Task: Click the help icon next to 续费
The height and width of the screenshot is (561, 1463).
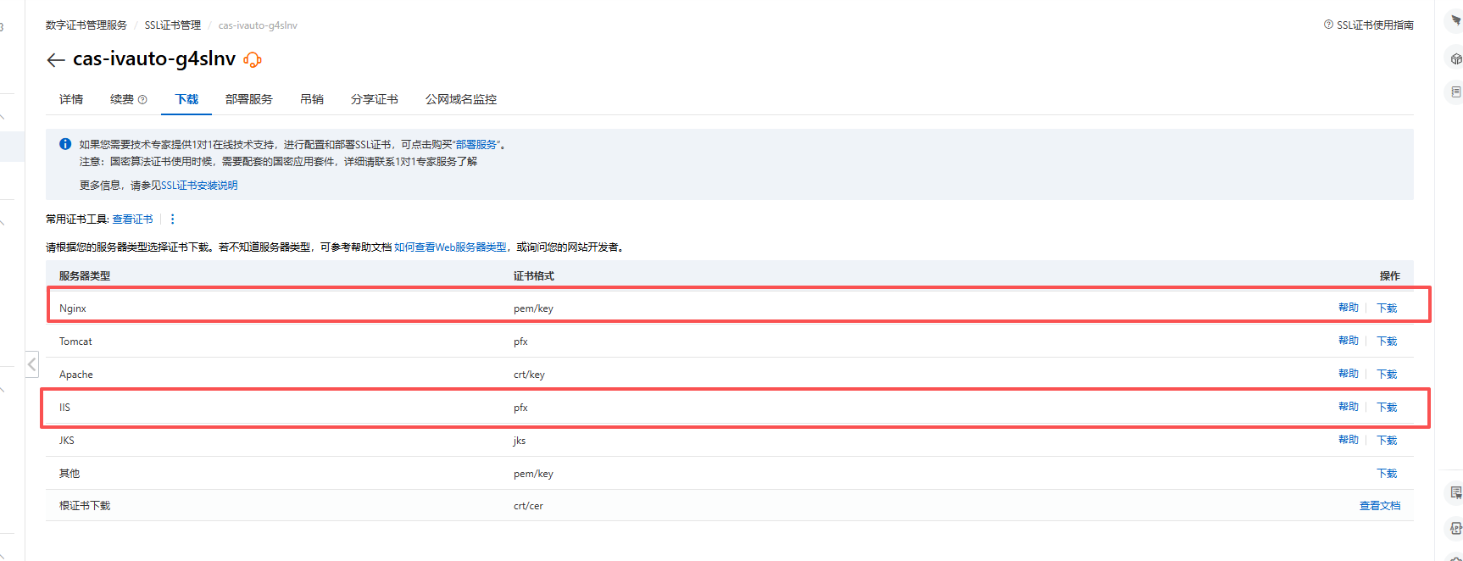Action: pyautogui.click(x=142, y=100)
